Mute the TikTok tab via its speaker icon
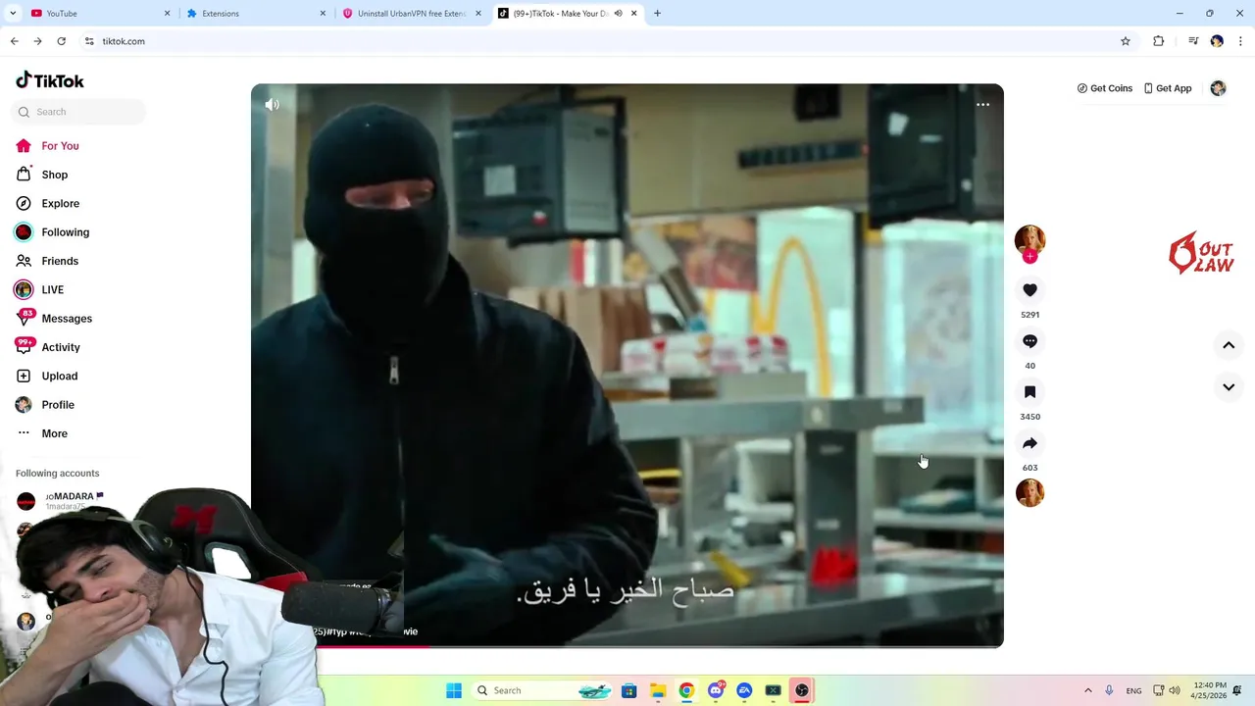1255x706 pixels. pos(618,14)
